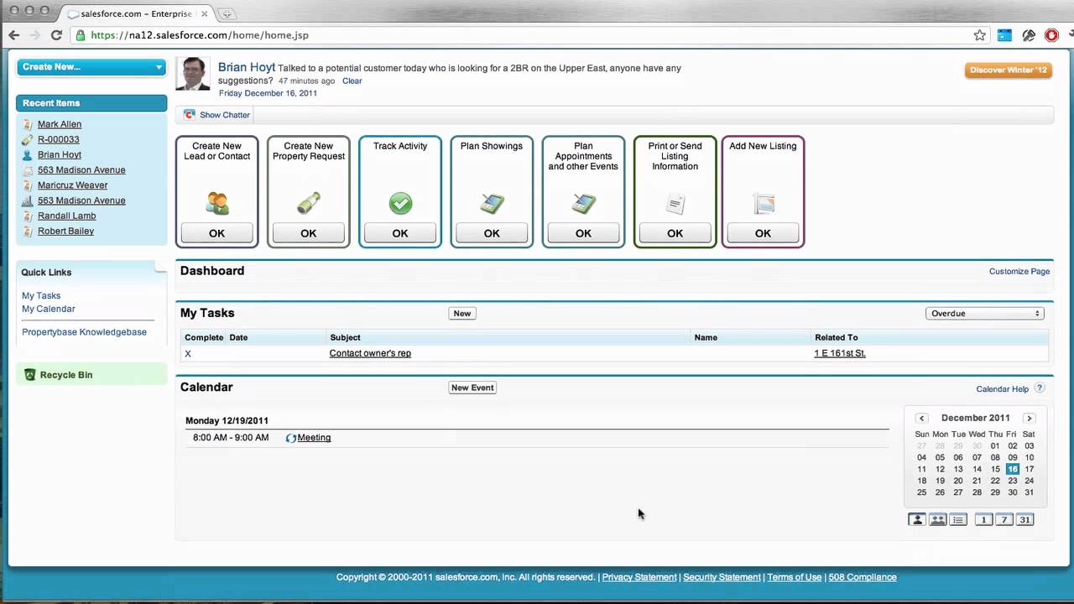Open the Privacy Statement footer link
Viewport: 1074px width, 604px height.
click(639, 577)
